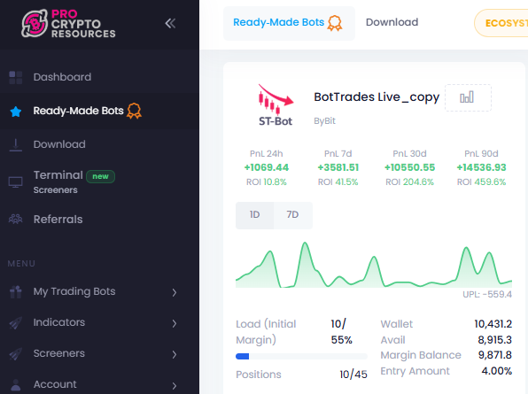This screenshot has width=528, height=394.
Task: Select the 1D chart range
Action: pos(254,215)
